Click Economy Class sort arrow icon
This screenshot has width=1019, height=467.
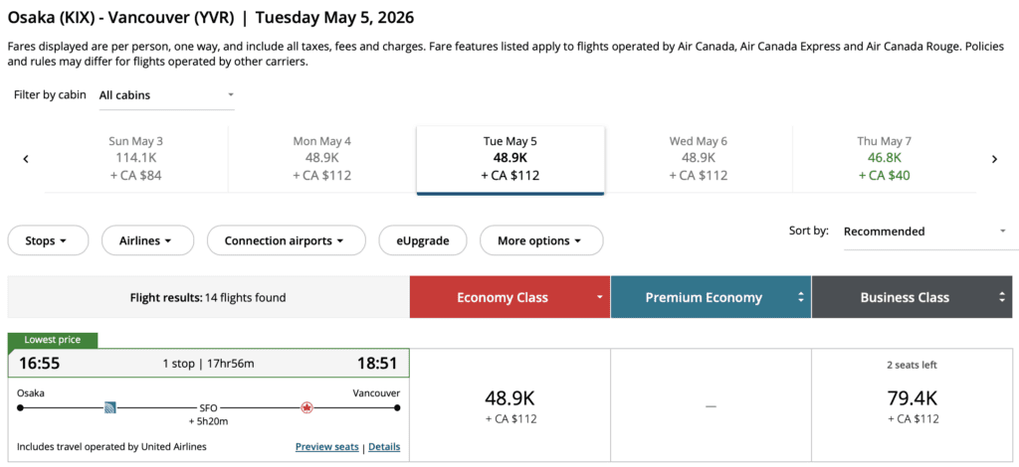599,297
